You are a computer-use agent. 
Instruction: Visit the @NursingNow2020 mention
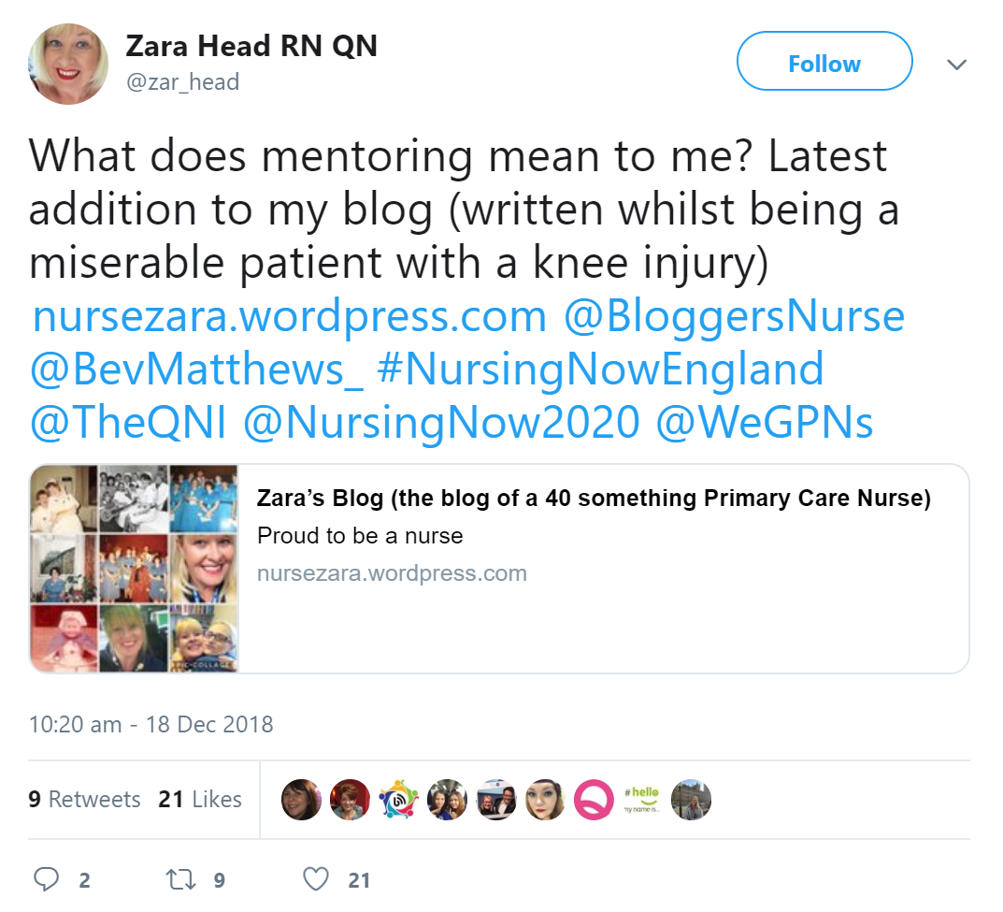pos(441,423)
